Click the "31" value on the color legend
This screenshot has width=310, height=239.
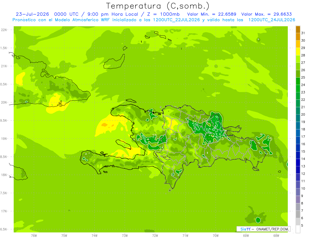(303, 33)
